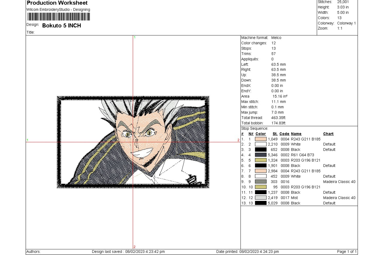Click the Bokuto 5 INCH design name
Screen dimensions: 384x255
click(62, 25)
